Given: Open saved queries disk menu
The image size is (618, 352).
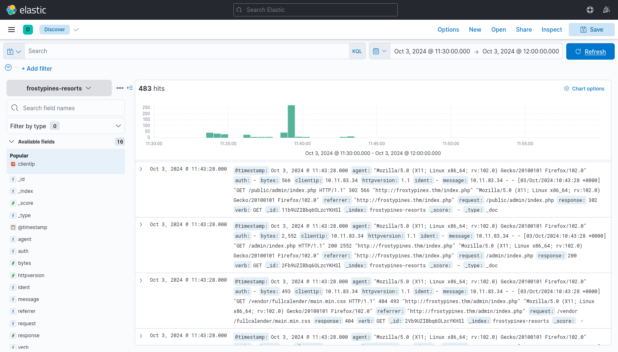Looking at the screenshot, I should point(14,51).
